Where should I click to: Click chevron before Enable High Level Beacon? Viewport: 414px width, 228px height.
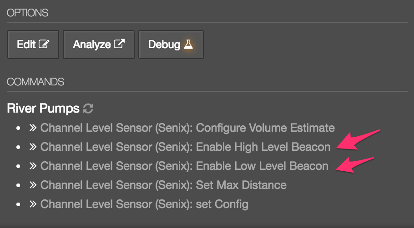click(33, 147)
